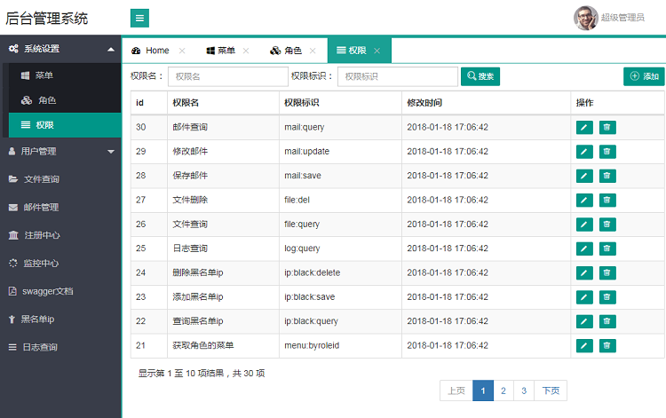Delete the ip:black:query permission
Screen dimensions: 666x418
[x=607, y=321]
